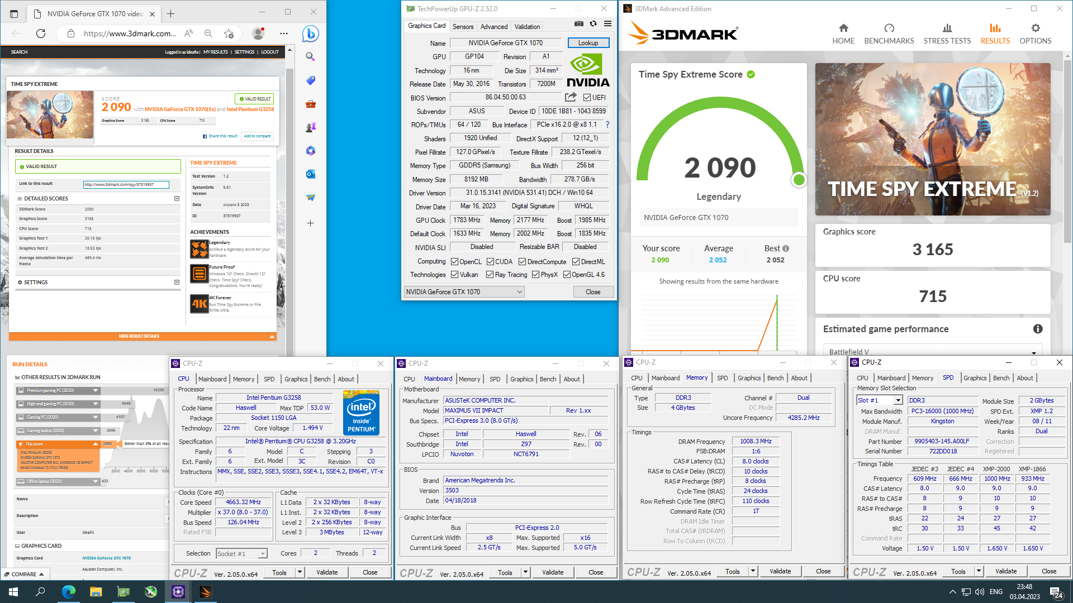The width and height of the screenshot is (1073, 603).
Task: Collapse the DETAILED SCORES section
Action: point(177,199)
